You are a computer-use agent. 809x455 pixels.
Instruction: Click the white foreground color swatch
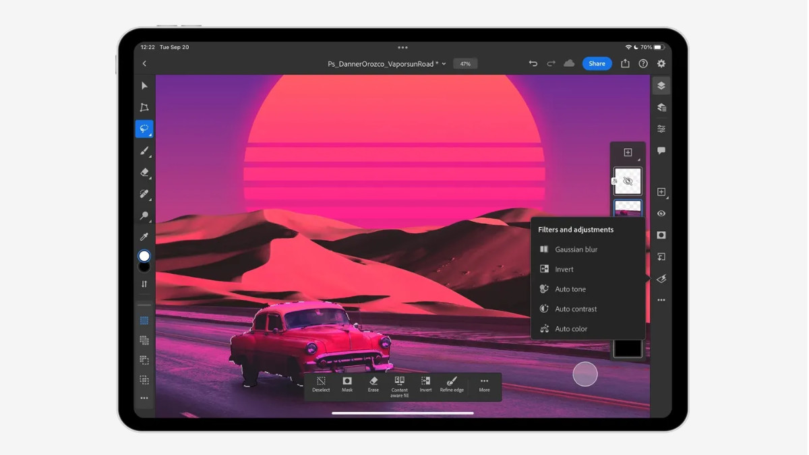pyautogui.click(x=144, y=255)
